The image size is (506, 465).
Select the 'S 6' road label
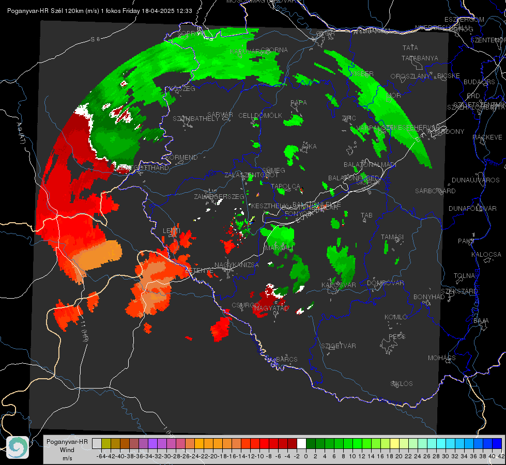[x=95, y=39]
